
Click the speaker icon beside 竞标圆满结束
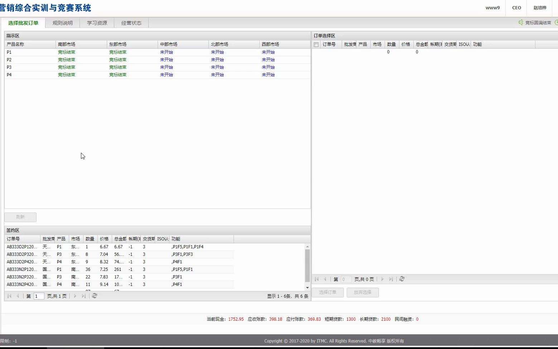521,23
